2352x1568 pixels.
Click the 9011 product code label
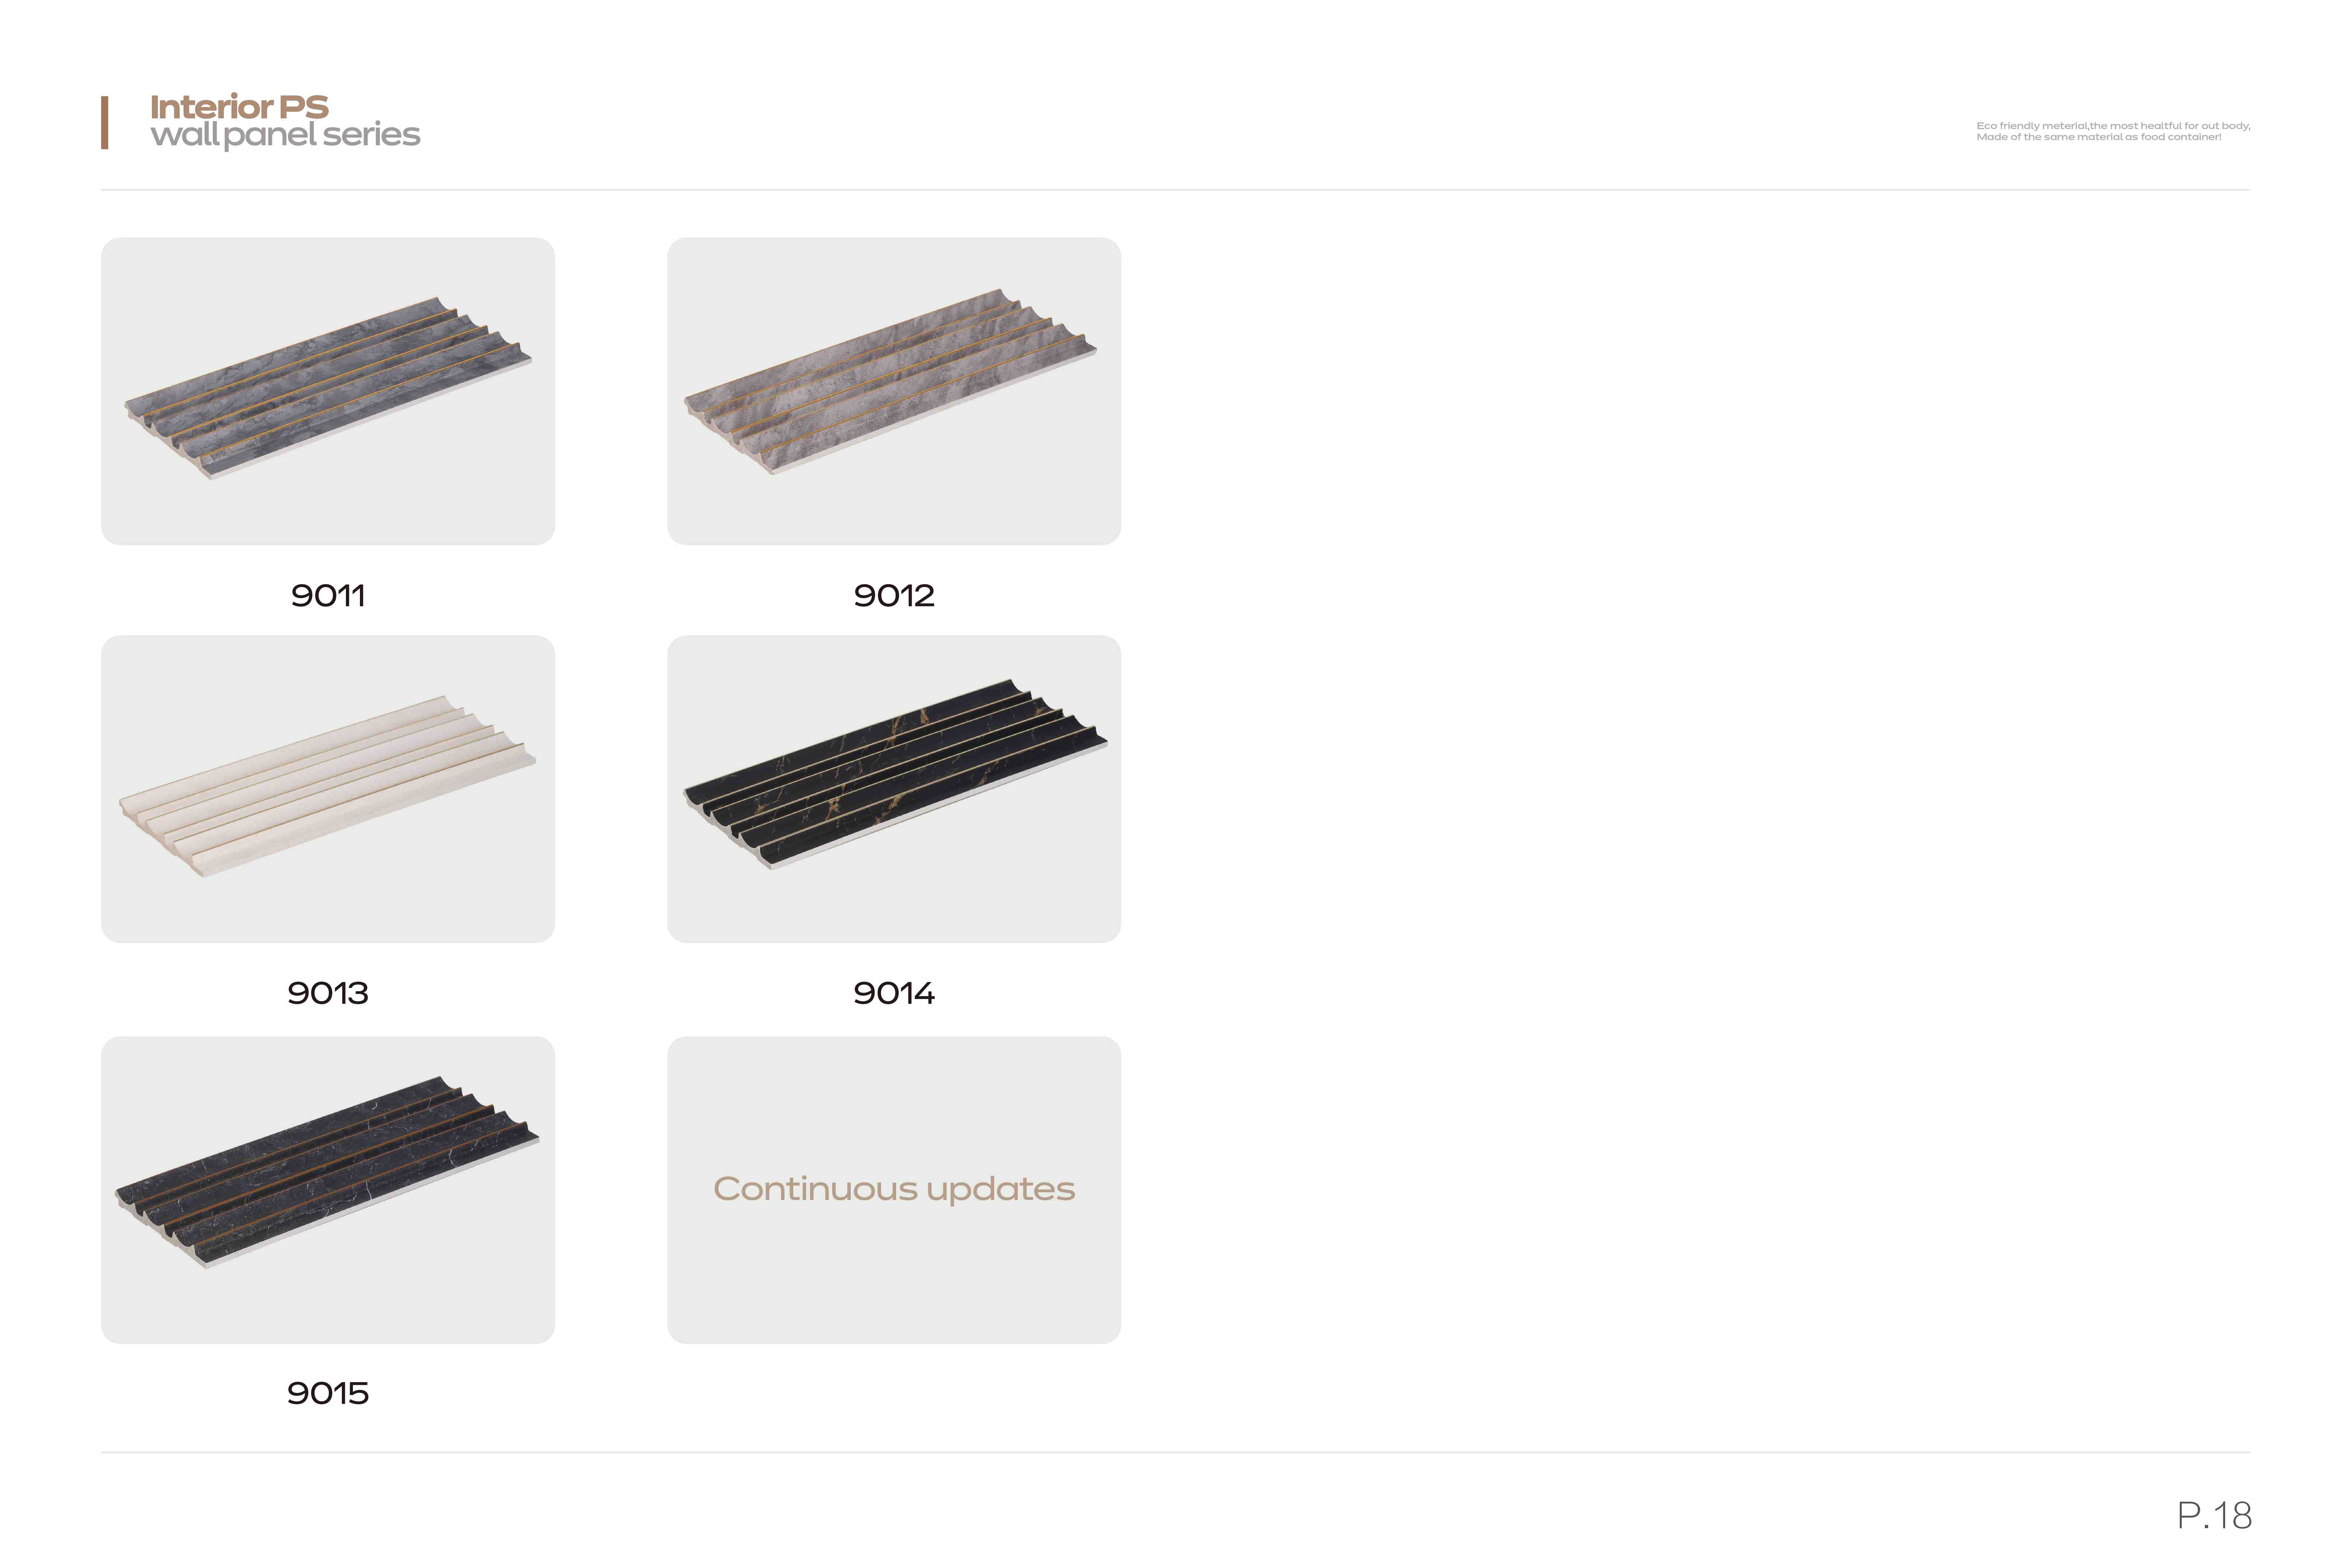click(x=328, y=596)
